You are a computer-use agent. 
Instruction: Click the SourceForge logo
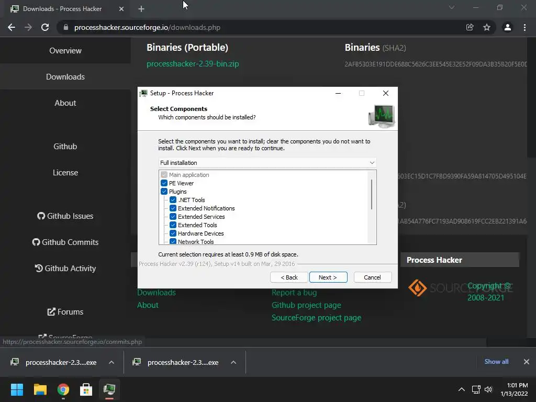(461, 288)
